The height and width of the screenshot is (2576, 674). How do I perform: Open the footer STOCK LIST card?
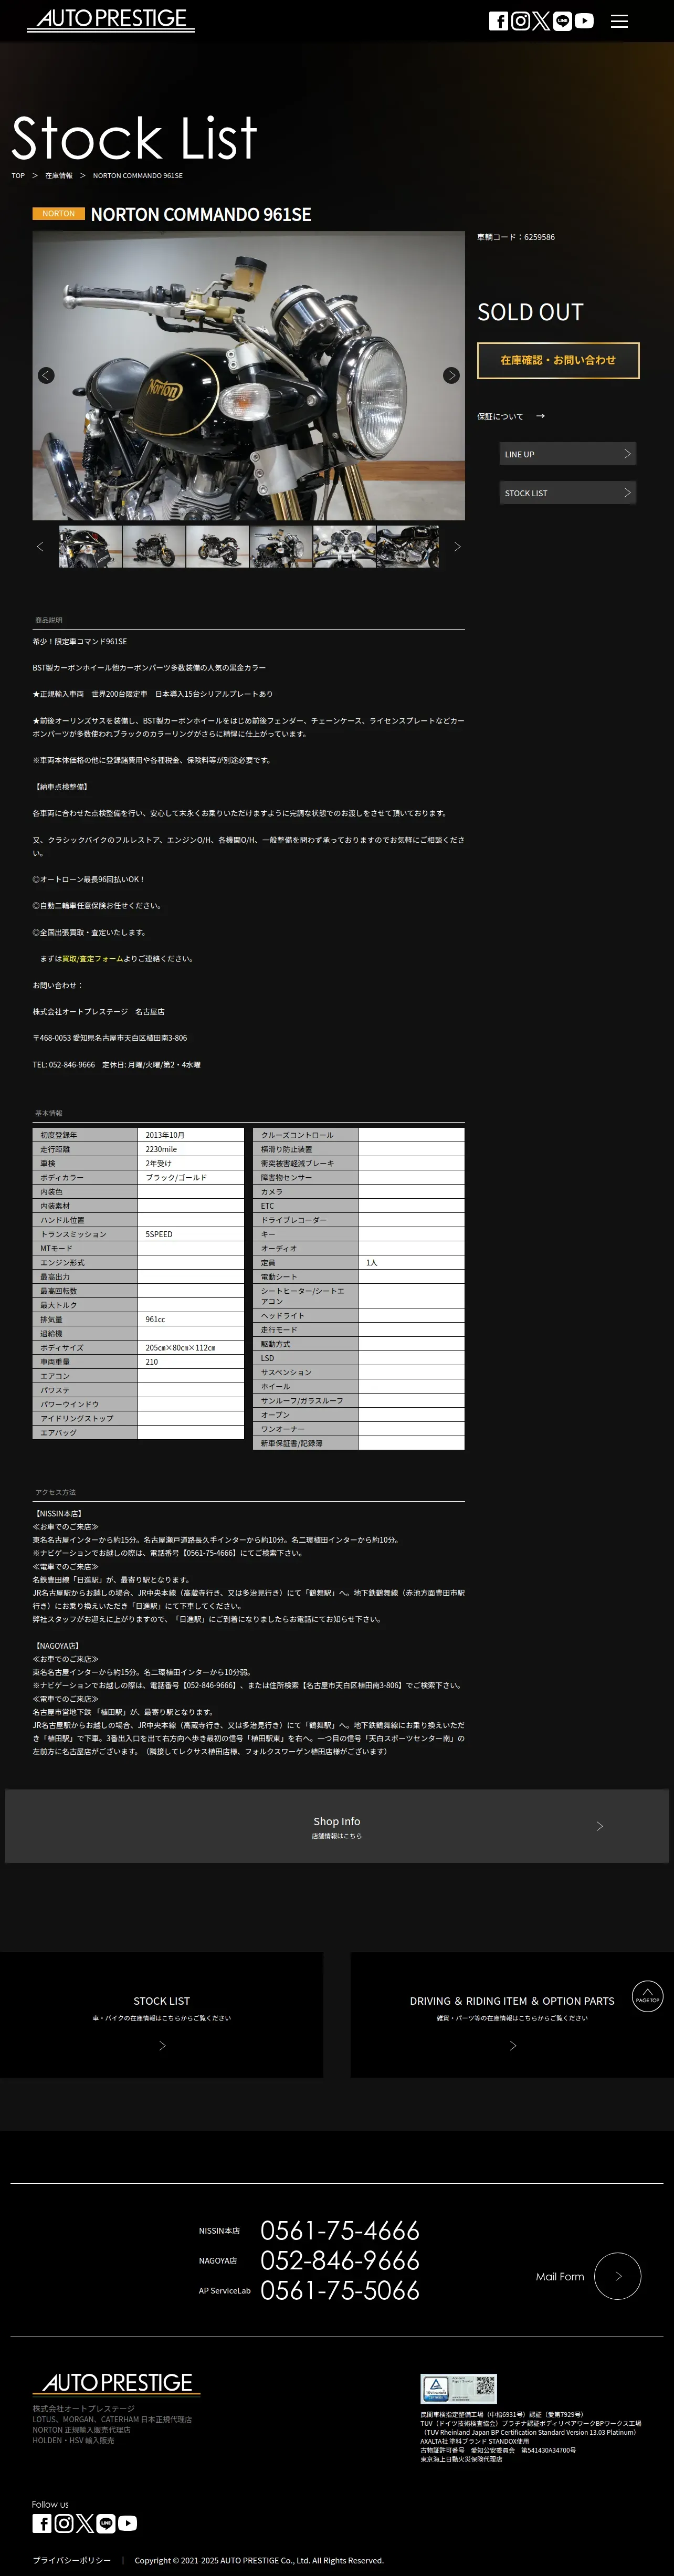point(161,2015)
